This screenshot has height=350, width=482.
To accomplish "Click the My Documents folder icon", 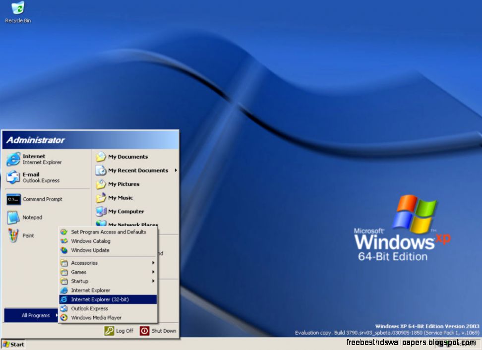I will click(x=101, y=157).
